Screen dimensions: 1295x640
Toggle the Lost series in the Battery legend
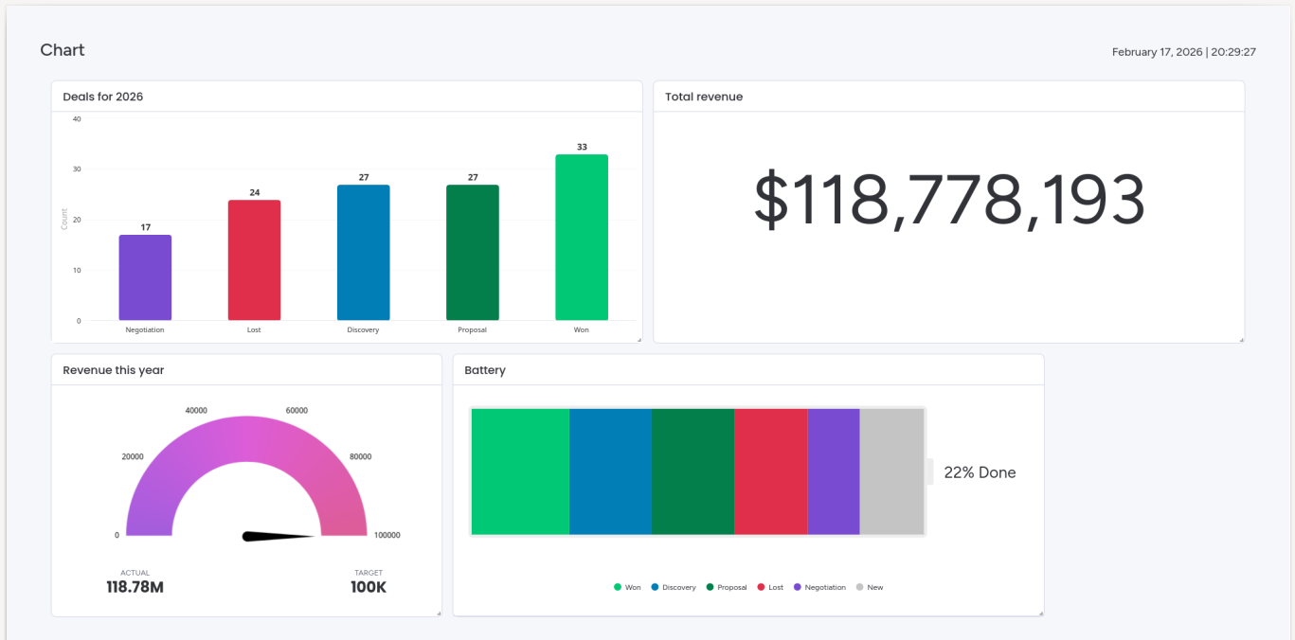pyautogui.click(x=770, y=587)
